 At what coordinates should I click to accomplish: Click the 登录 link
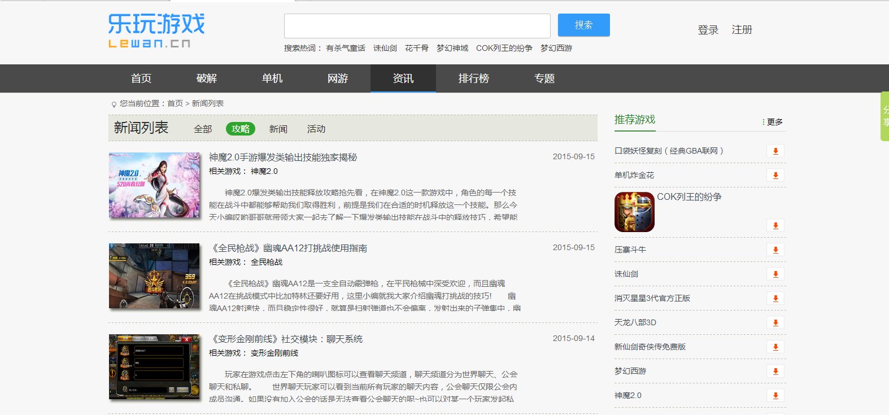pyautogui.click(x=708, y=30)
